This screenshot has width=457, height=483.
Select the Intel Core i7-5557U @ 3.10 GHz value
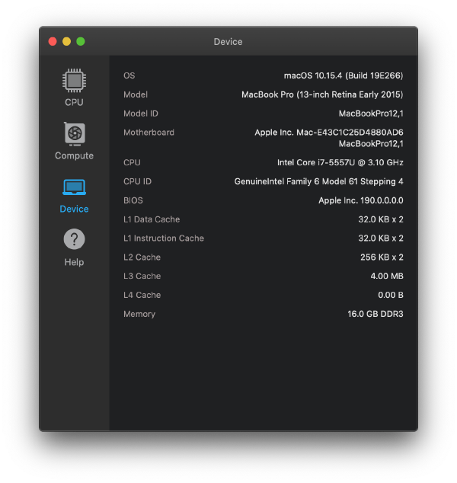point(340,162)
